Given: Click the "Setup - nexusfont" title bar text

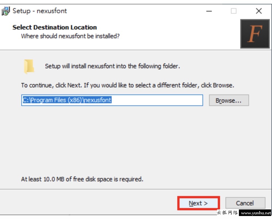Looking at the screenshot, I should click(40, 11).
